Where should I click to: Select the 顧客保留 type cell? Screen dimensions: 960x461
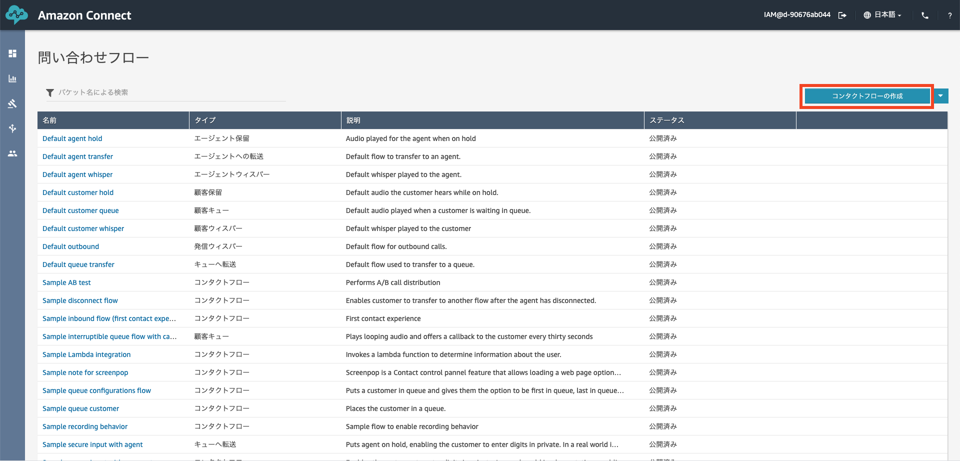point(208,192)
